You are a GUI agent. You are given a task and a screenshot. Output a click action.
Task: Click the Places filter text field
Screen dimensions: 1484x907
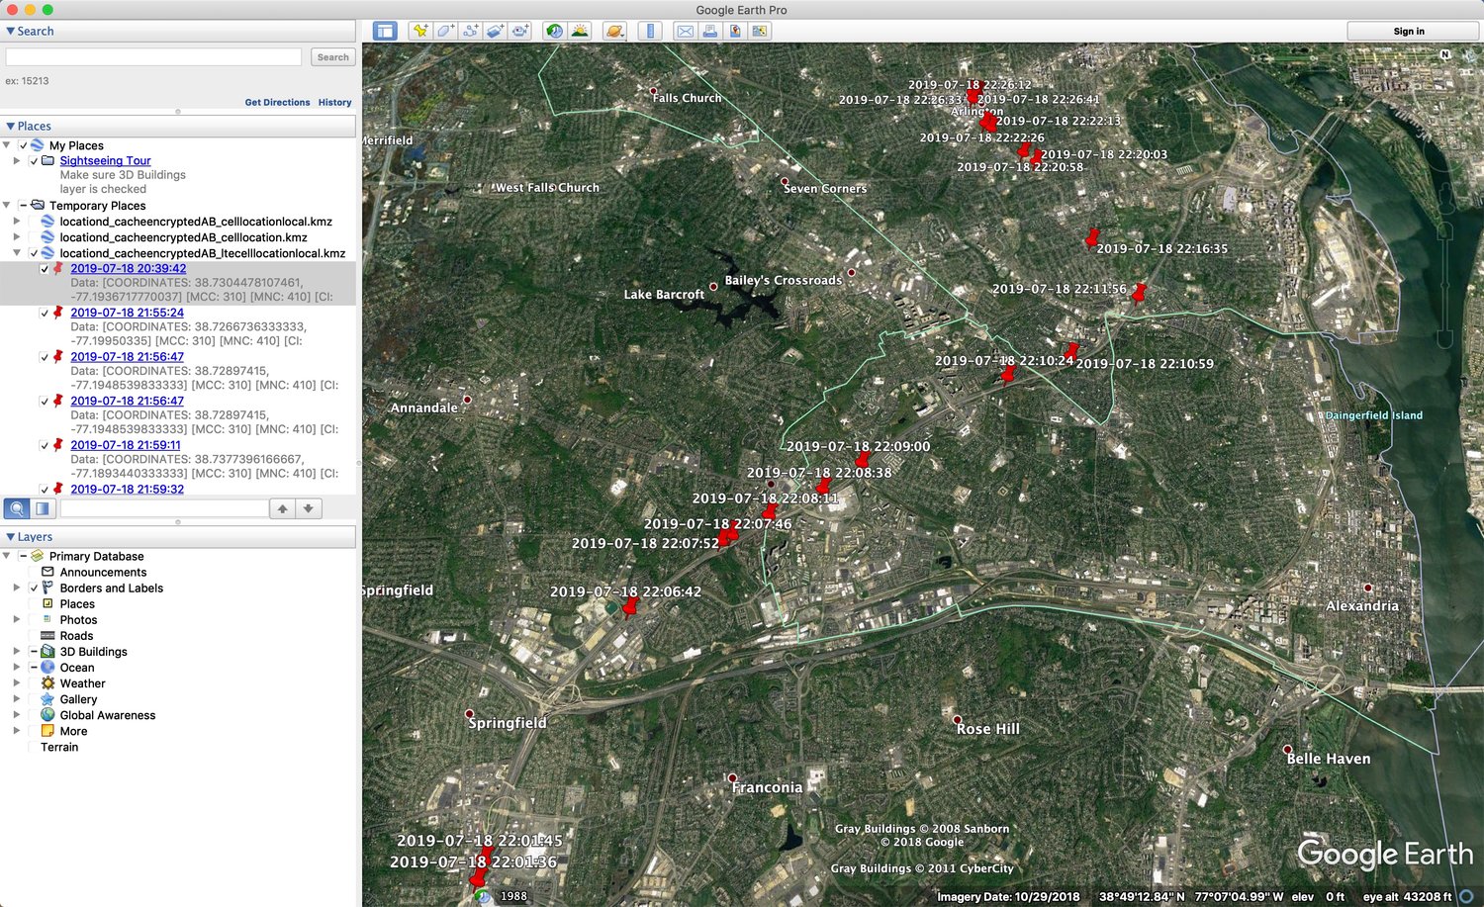pyautogui.click(x=164, y=508)
